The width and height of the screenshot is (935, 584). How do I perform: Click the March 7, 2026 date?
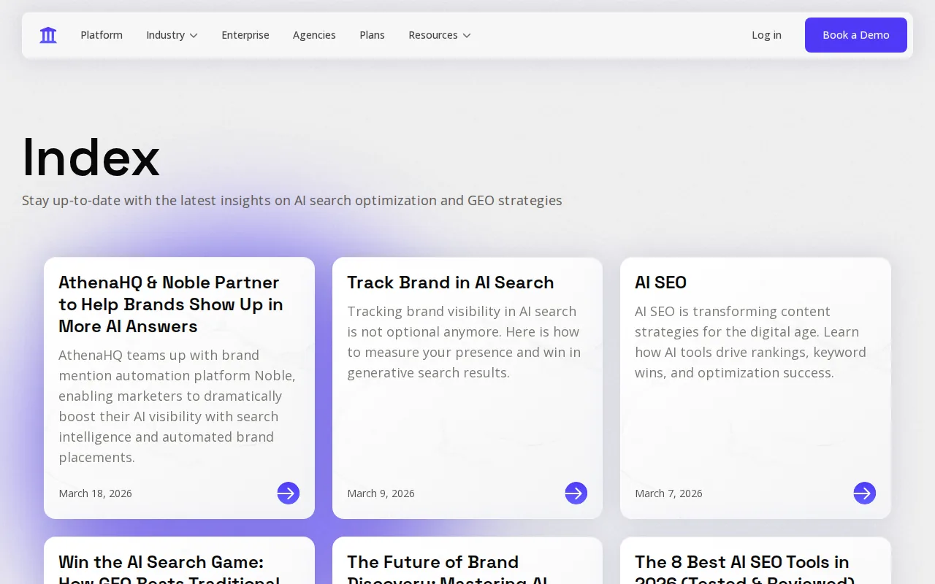668,493
